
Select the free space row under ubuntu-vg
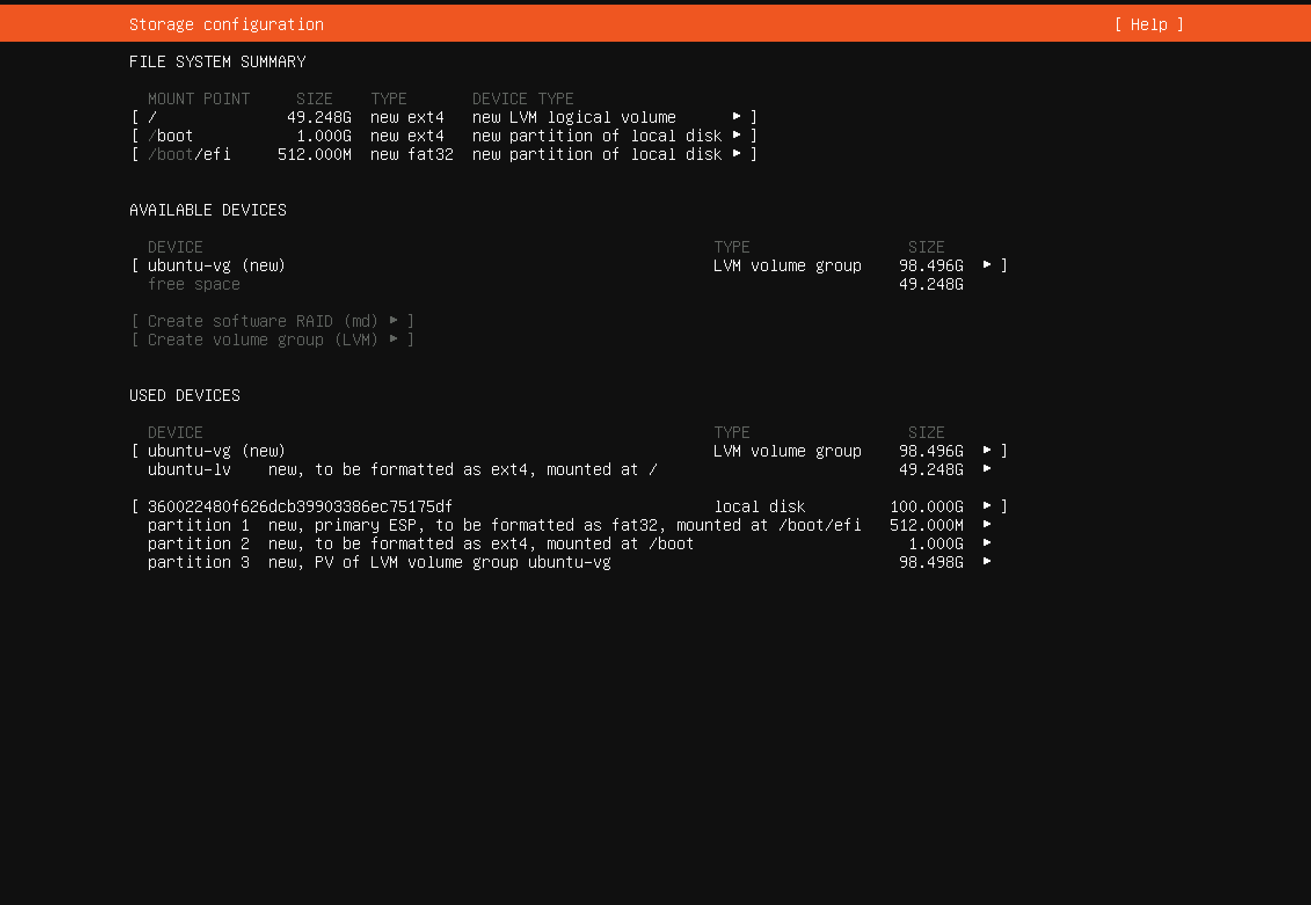tap(194, 284)
